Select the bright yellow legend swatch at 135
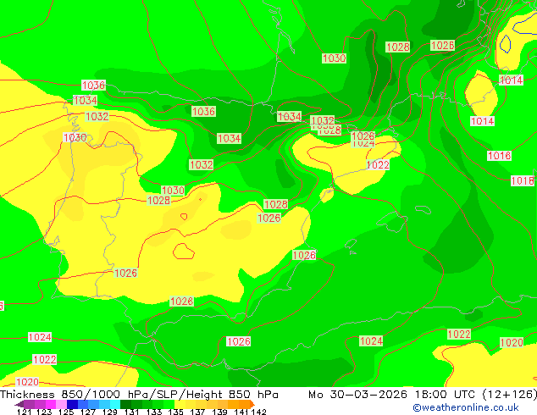Image resolution: width=537 pixels, height=415 pixels. 180,404
